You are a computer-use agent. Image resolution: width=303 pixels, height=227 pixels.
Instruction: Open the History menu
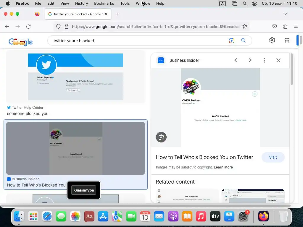[x=81, y=3]
